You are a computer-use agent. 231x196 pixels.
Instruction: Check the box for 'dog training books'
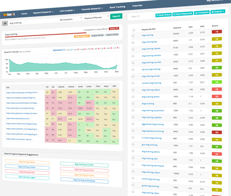pyautogui.click(x=133, y=97)
